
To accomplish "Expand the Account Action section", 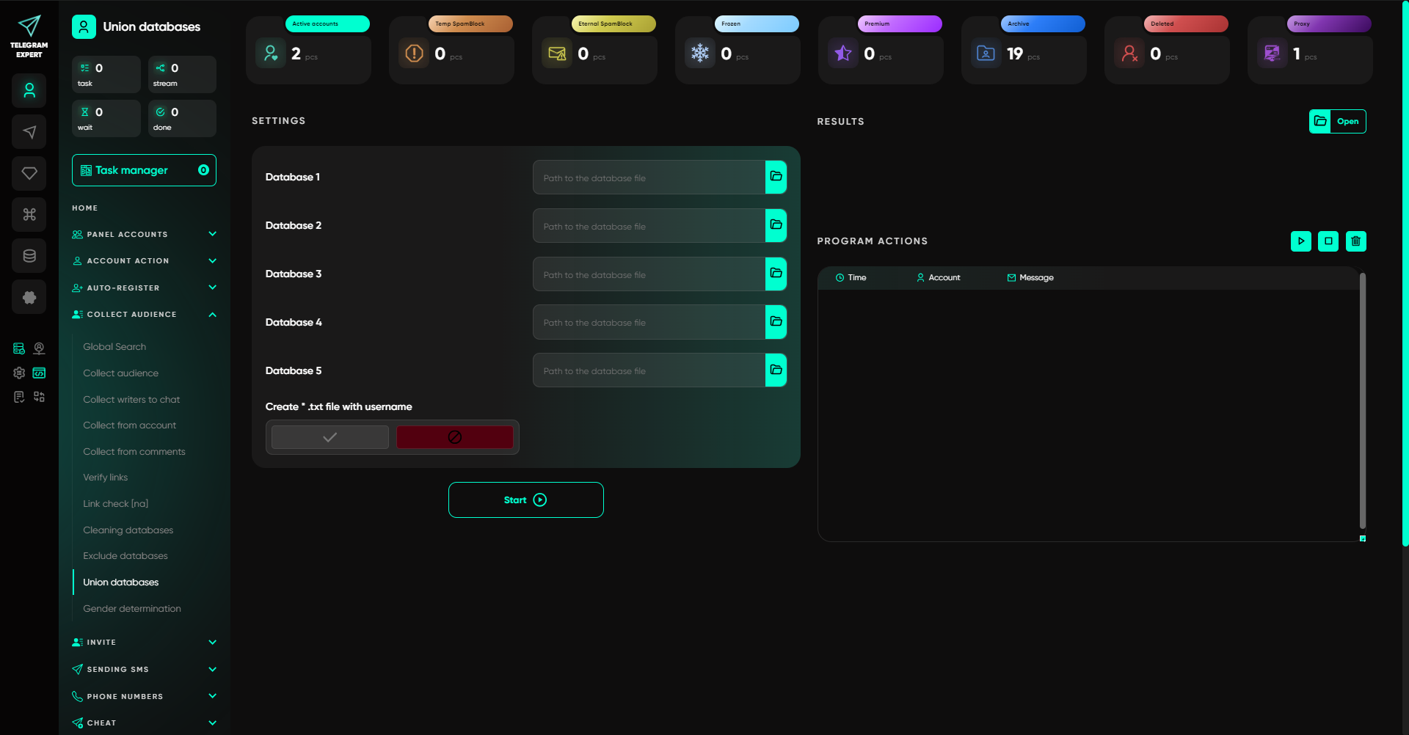I will click(x=144, y=260).
